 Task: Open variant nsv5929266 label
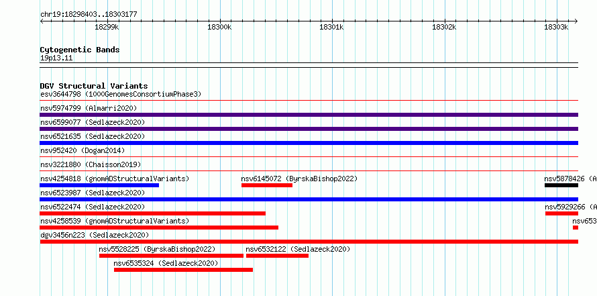pos(571,207)
